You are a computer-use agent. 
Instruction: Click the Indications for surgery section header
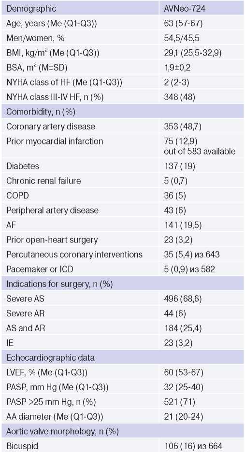122,284
